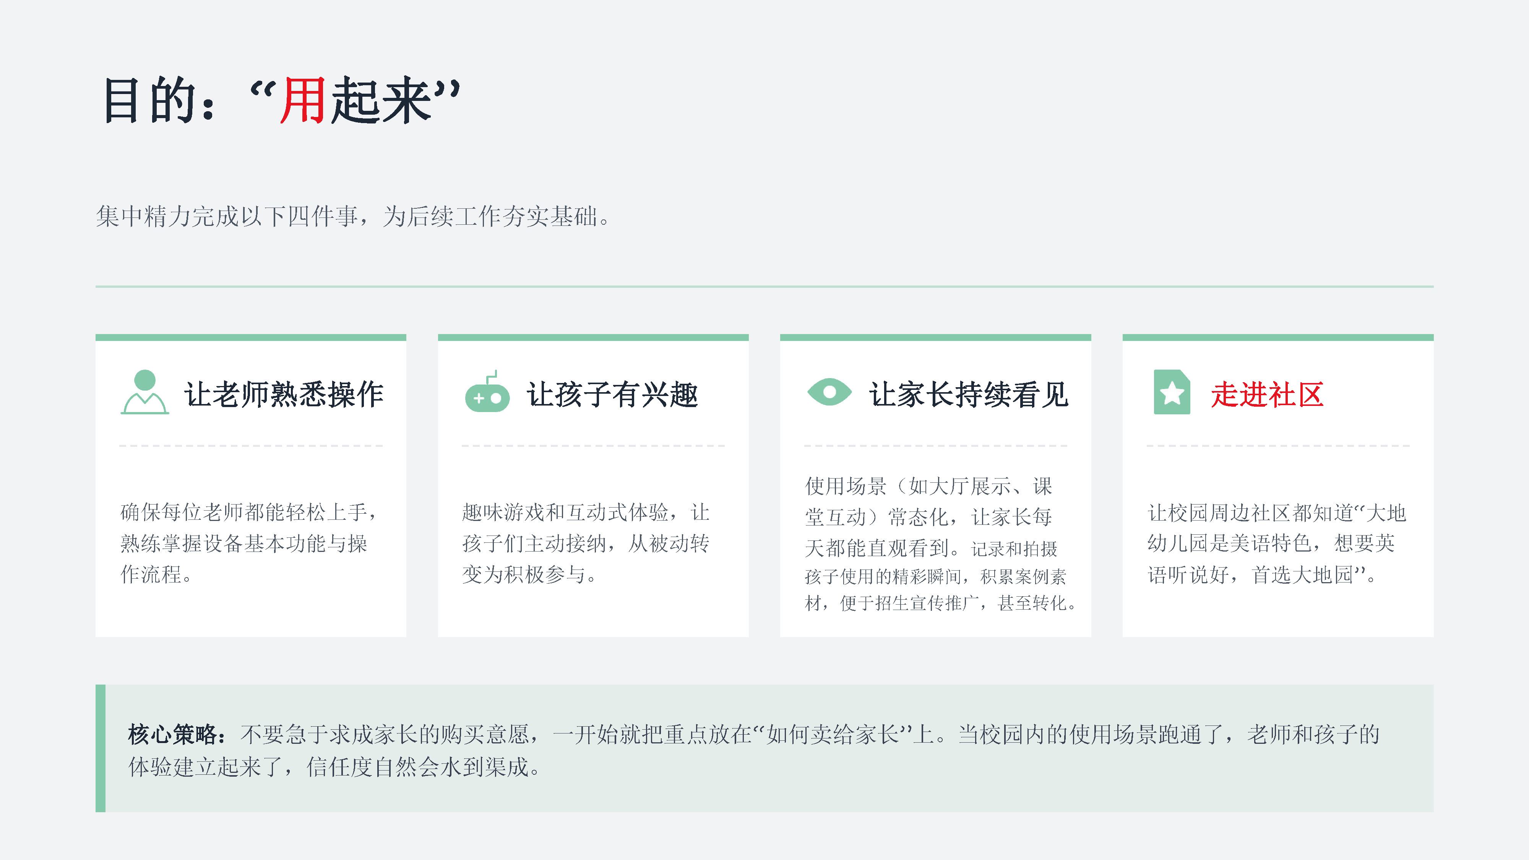
Task: Select the red heading 走进社区
Action: (x=1267, y=395)
